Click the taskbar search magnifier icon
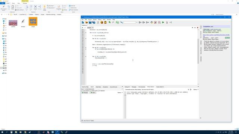The height and width of the screenshot is (134, 239). (7, 132)
